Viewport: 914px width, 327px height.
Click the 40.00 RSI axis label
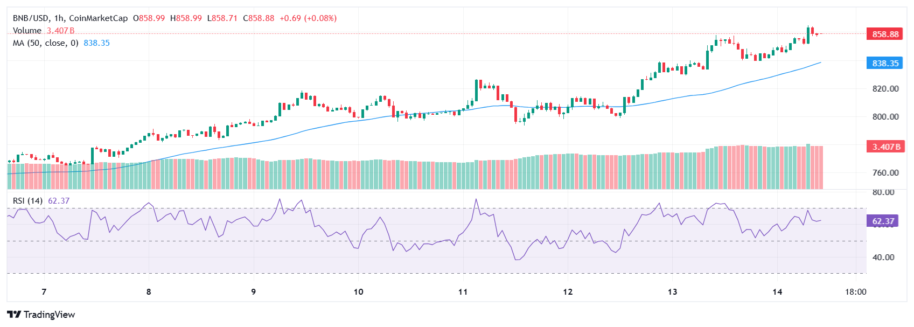pyautogui.click(x=883, y=258)
